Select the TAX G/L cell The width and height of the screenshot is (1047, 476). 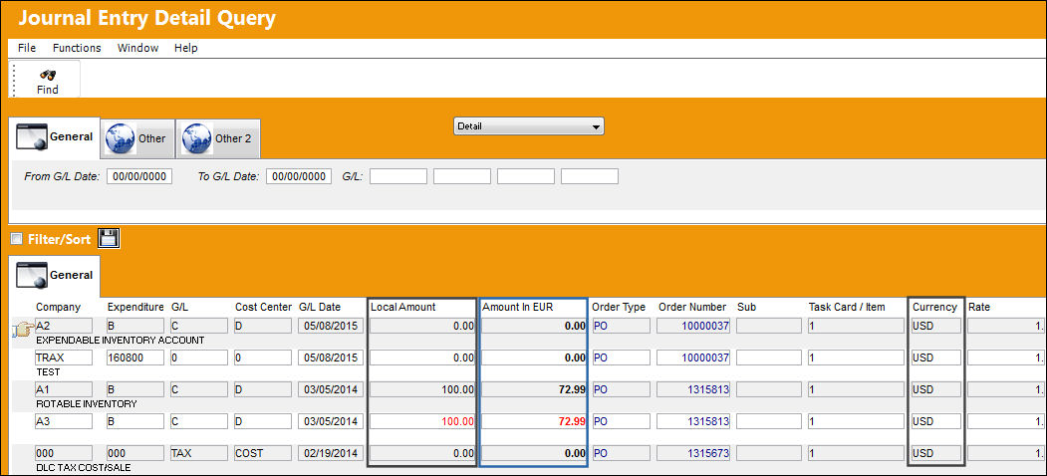click(199, 453)
